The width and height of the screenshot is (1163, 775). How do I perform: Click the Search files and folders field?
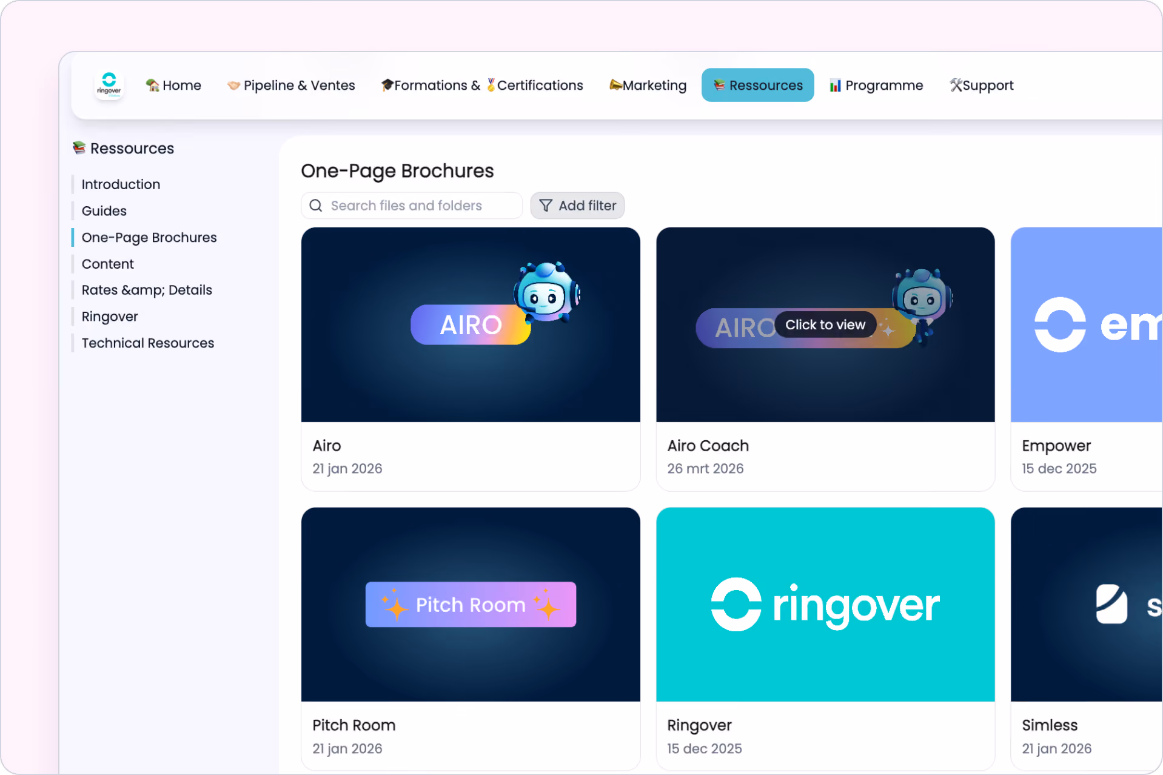coord(412,206)
